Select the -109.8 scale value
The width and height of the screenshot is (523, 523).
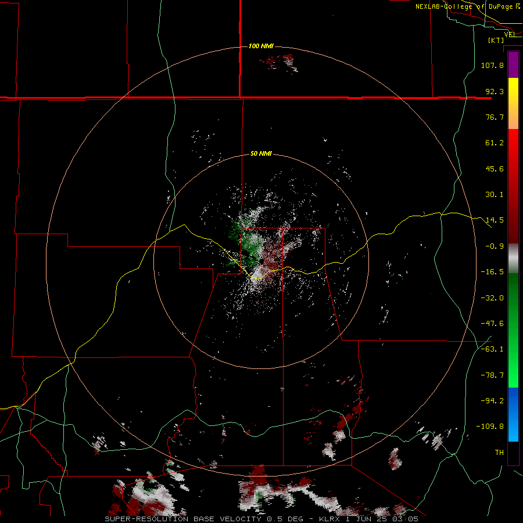point(490,427)
